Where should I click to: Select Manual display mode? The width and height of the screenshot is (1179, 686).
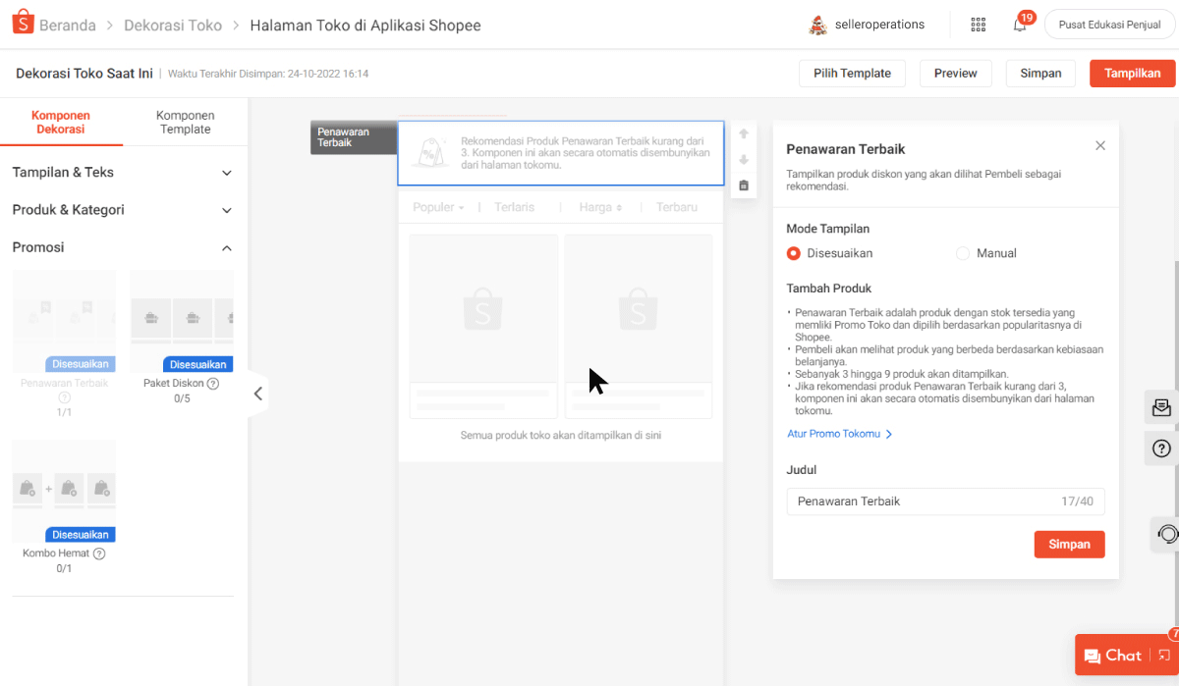[963, 253]
